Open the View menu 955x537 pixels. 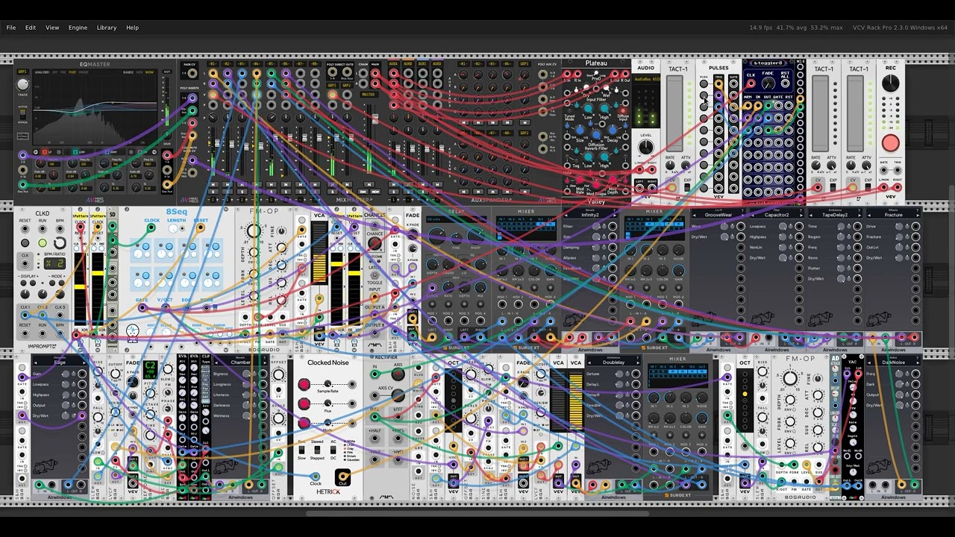coord(52,28)
